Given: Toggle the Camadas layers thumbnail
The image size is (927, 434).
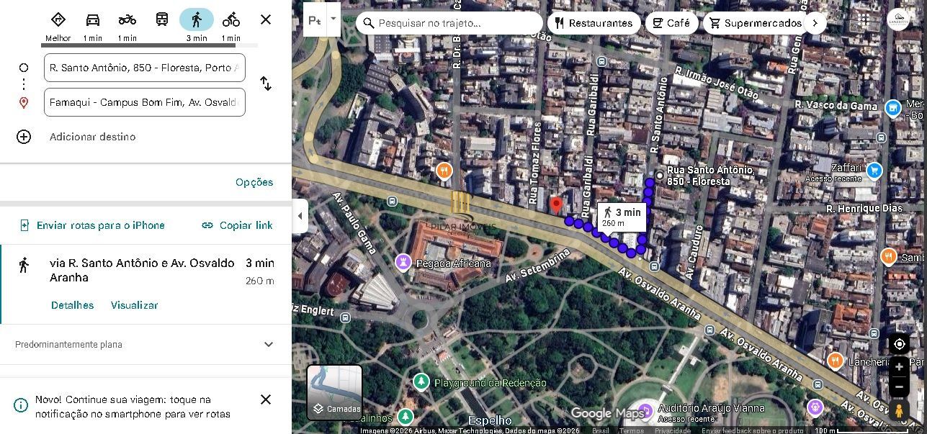Looking at the screenshot, I should [334, 392].
